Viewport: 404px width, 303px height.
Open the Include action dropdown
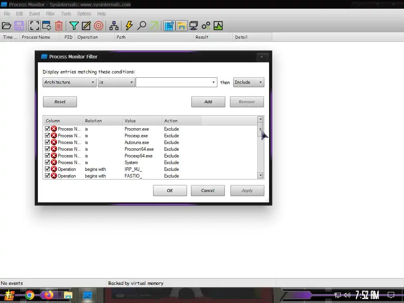(x=249, y=82)
